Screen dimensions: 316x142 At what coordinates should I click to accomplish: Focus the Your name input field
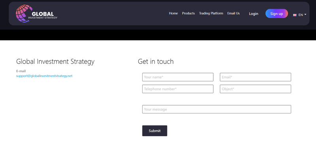tap(178, 77)
